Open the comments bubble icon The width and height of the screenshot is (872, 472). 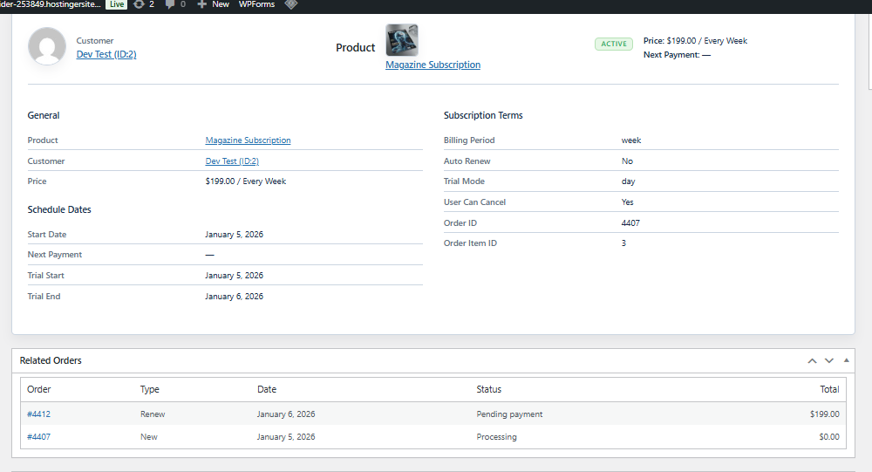(x=170, y=4)
